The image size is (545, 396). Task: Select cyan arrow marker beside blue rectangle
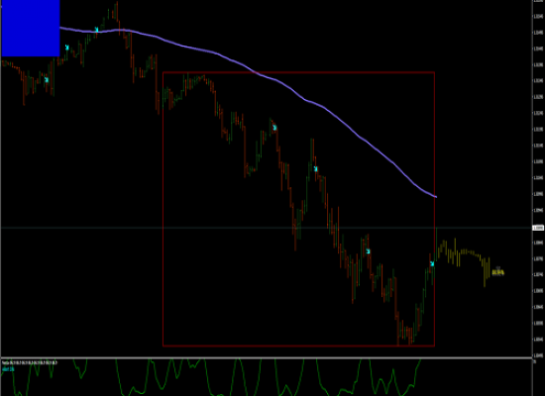67,48
